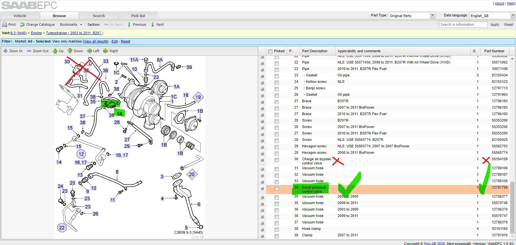Pan diagram Up with arrow icon
The image size is (516, 245).
(55, 51)
